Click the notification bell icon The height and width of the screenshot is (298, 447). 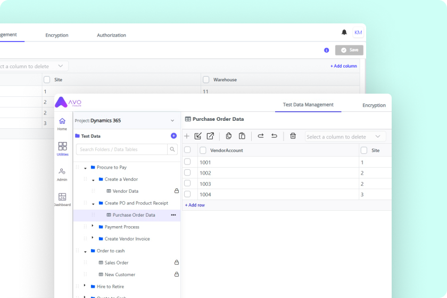[x=344, y=32]
